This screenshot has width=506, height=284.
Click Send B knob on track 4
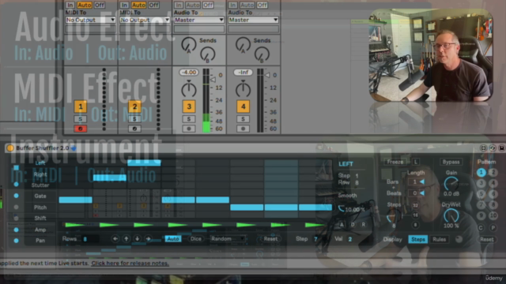pos(262,54)
